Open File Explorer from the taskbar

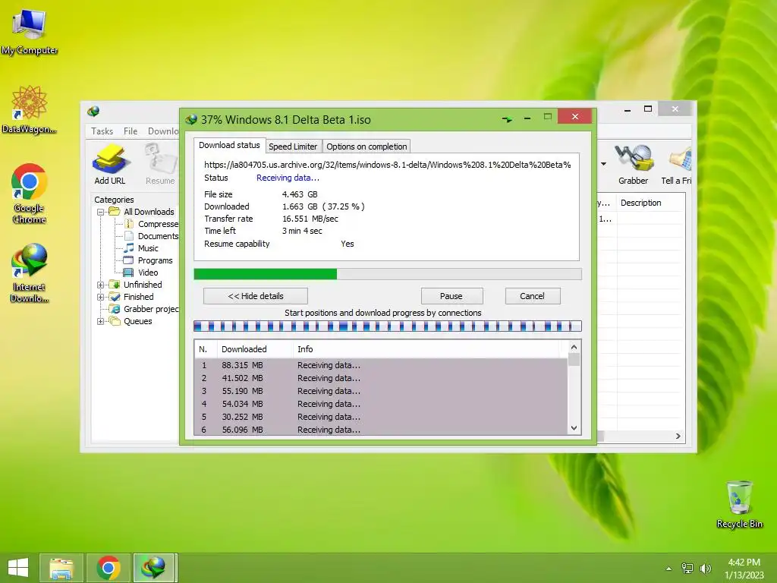[x=61, y=568]
